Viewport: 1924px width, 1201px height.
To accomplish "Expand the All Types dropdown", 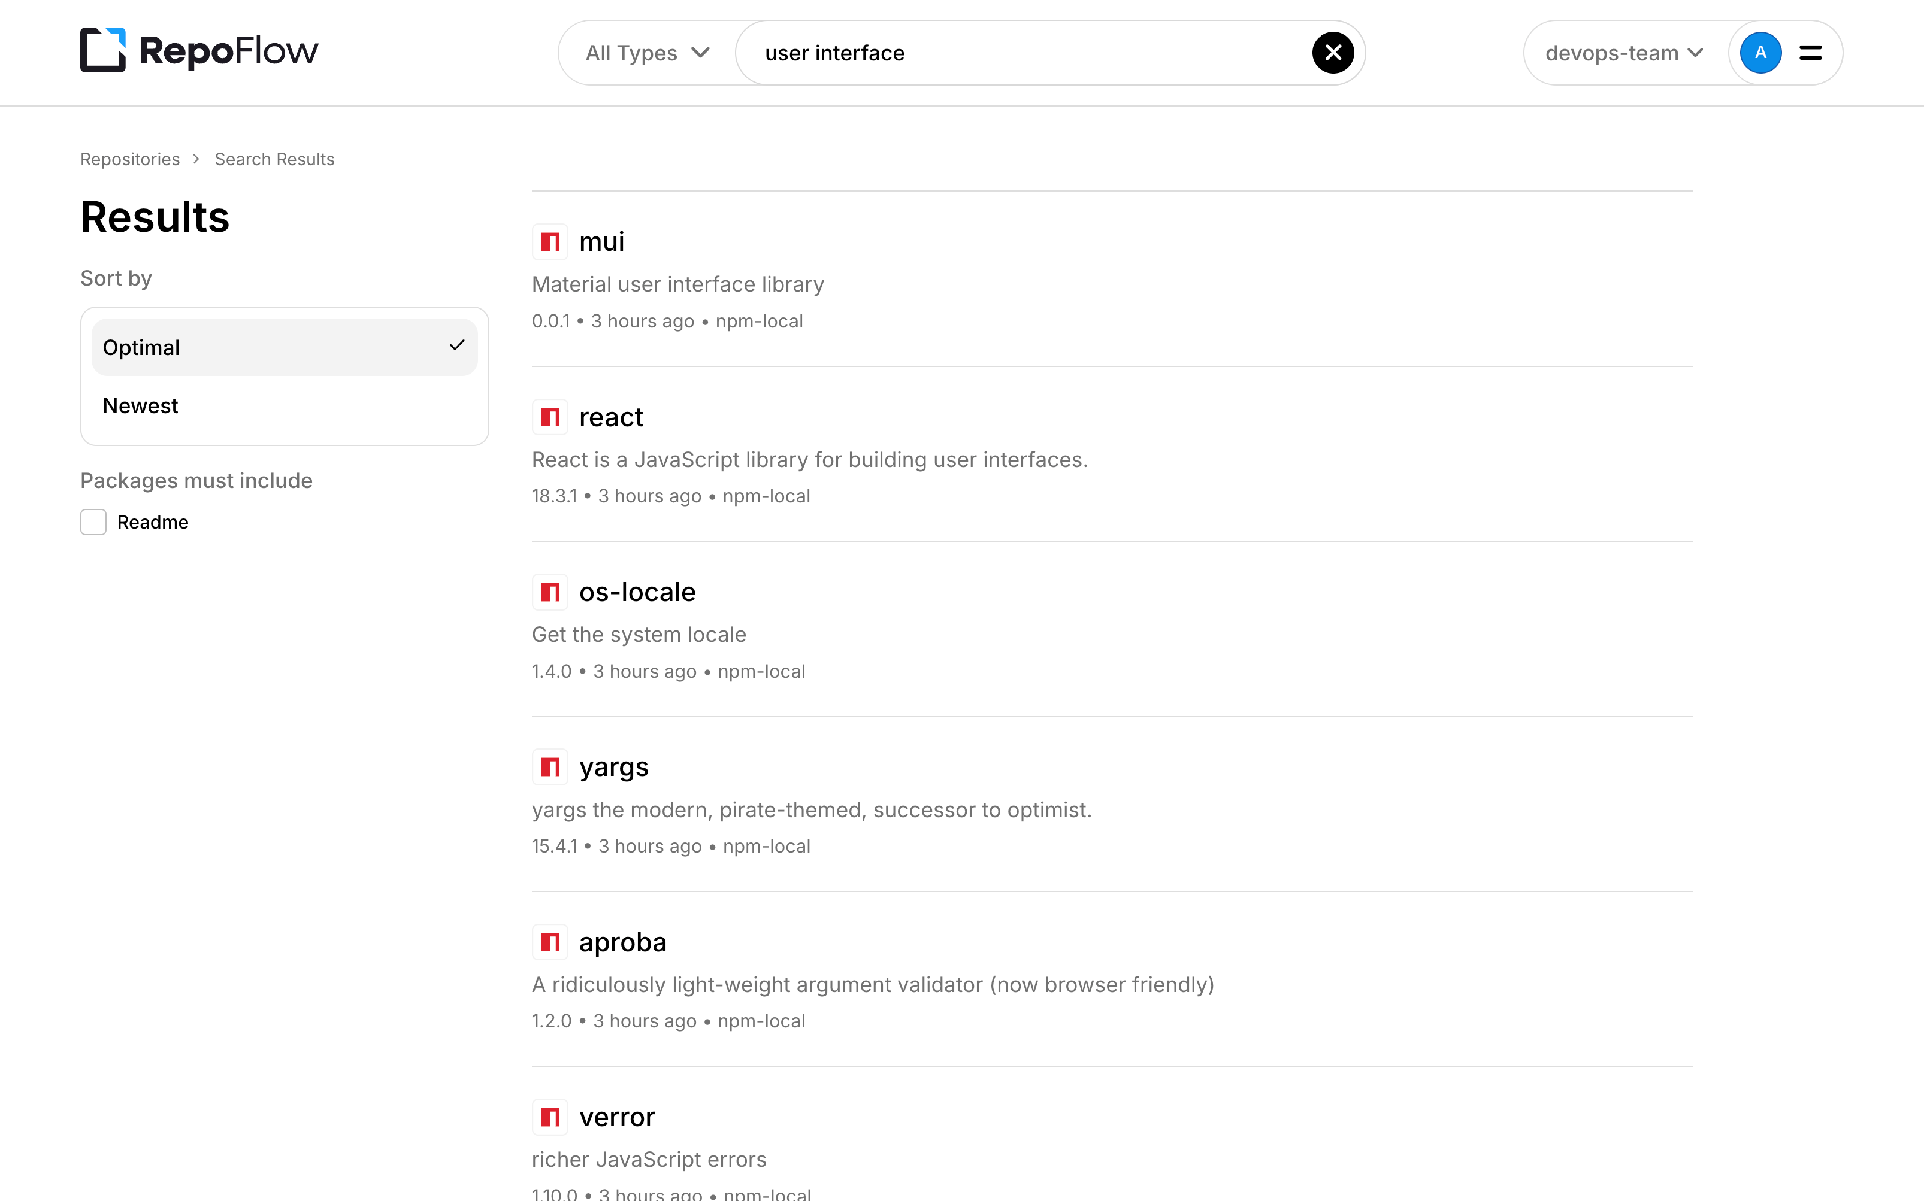I will point(647,53).
